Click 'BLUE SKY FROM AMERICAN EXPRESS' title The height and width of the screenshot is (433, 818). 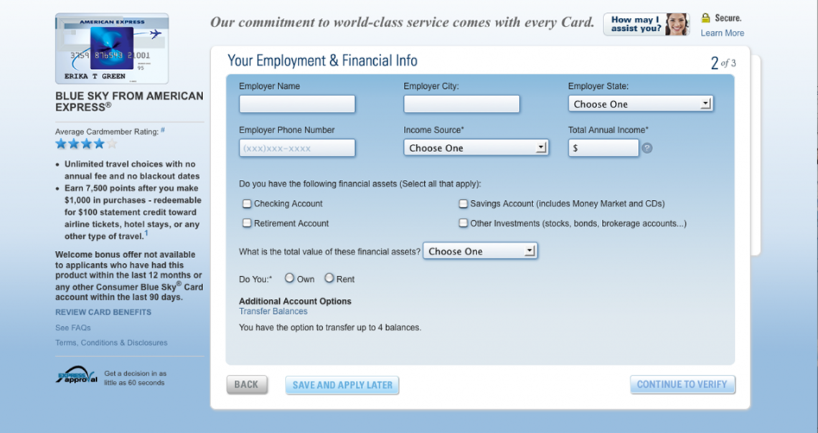pos(129,102)
